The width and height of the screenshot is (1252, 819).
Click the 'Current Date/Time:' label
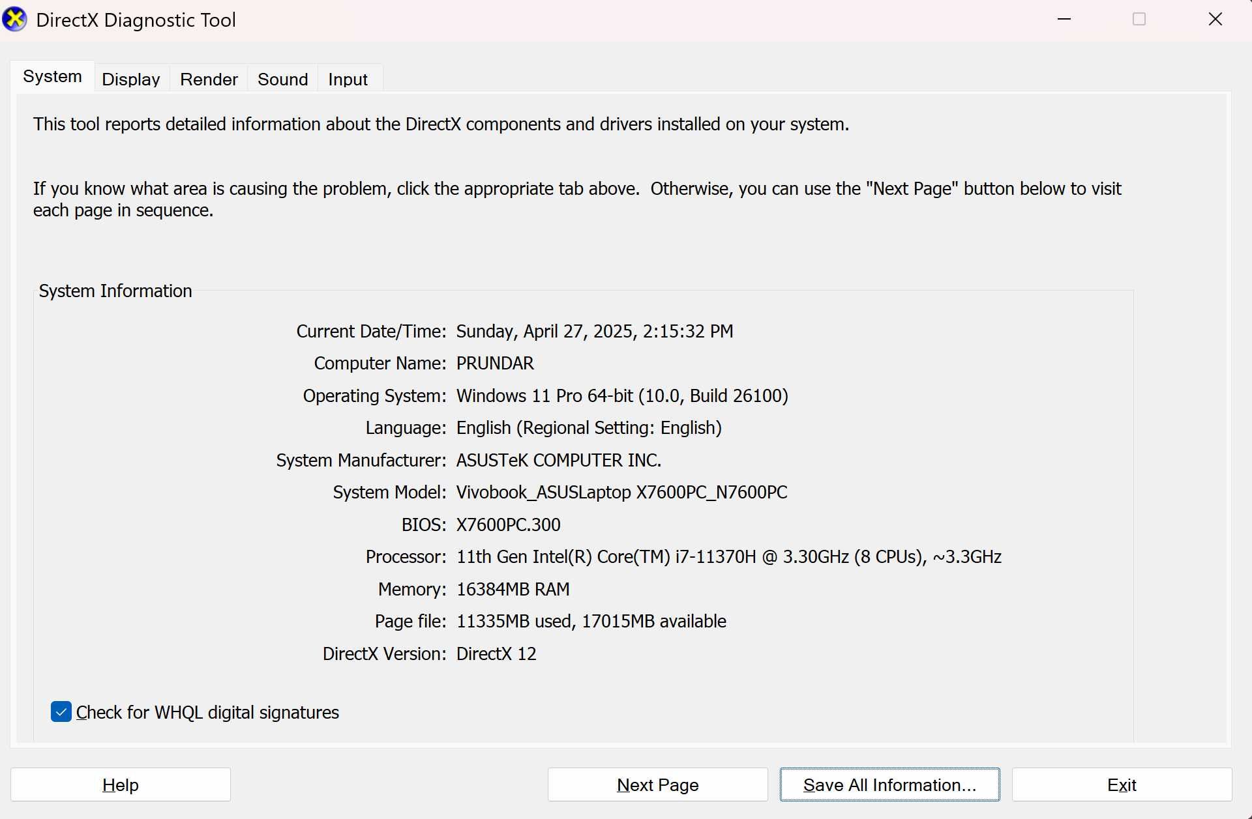pyautogui.click(x=371, y=331)
